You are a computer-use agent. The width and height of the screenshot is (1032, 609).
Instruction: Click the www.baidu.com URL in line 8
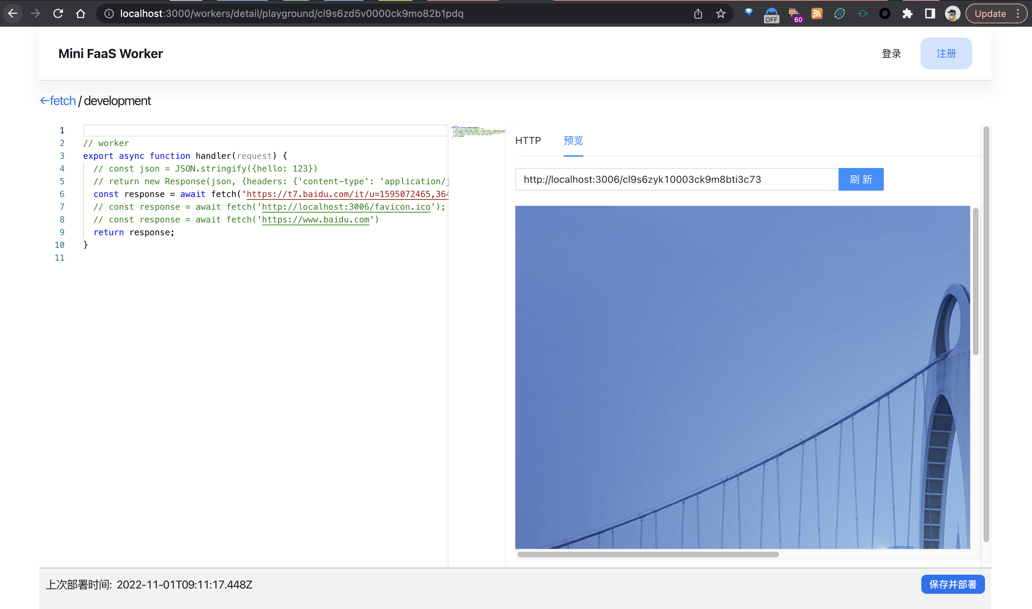pos(315,220)
